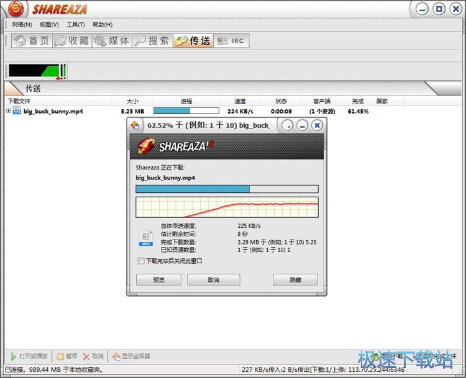Minimize the download monitor dialog
The height and width of the screenshot is (378, 466).
(302, 126)
